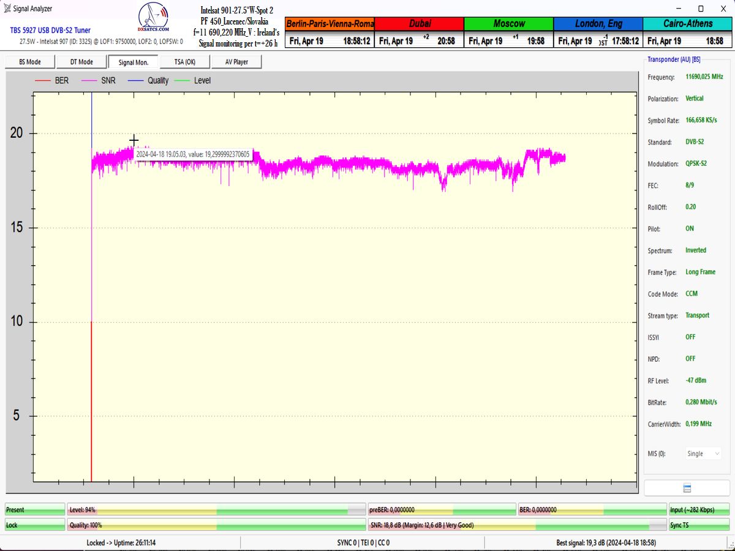Click the resize grip in the status bar corner

tap(730, 546)
